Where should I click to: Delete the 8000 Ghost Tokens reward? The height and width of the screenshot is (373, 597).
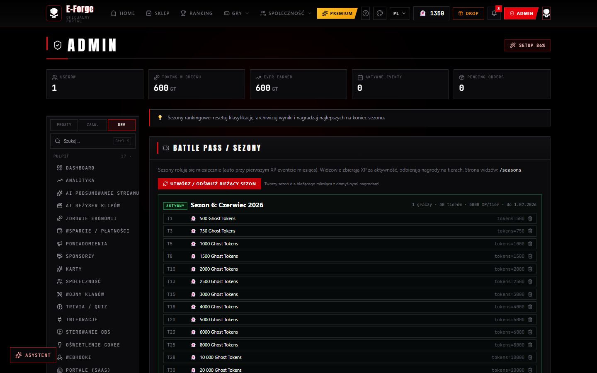[530, 345]
